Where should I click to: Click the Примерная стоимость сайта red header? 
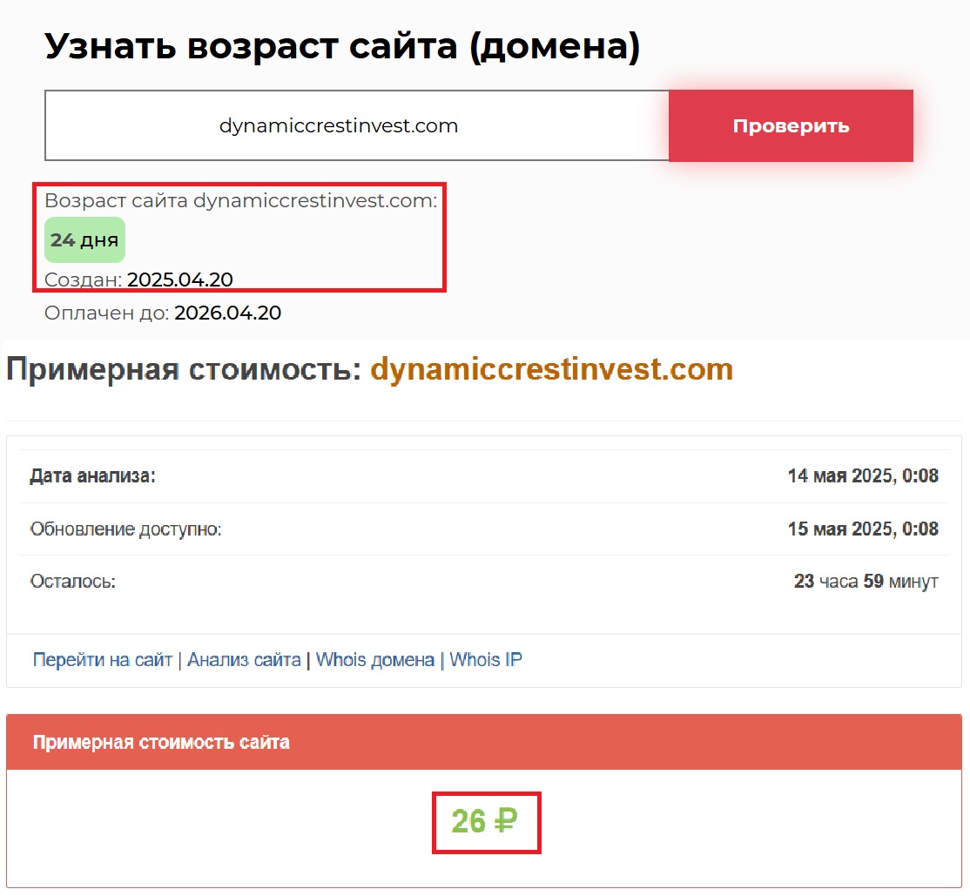pyautogui.click(x=161, y=743)
